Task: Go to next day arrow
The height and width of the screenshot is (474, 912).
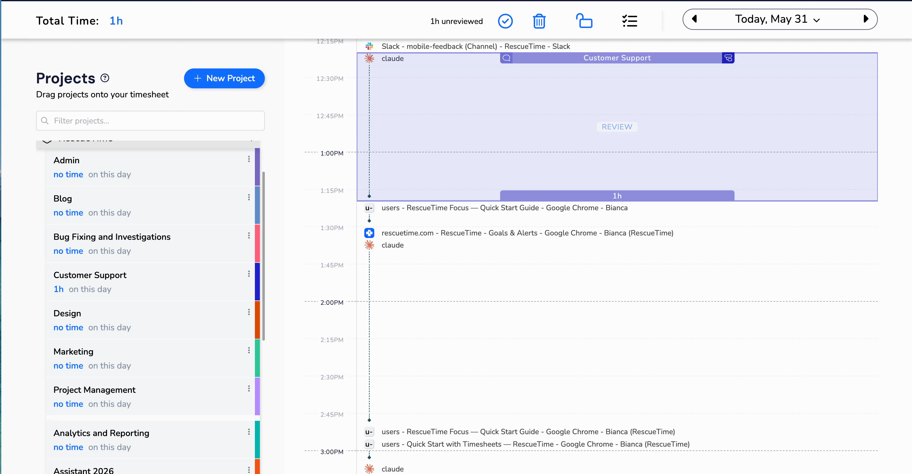Action: click(866, 19)
